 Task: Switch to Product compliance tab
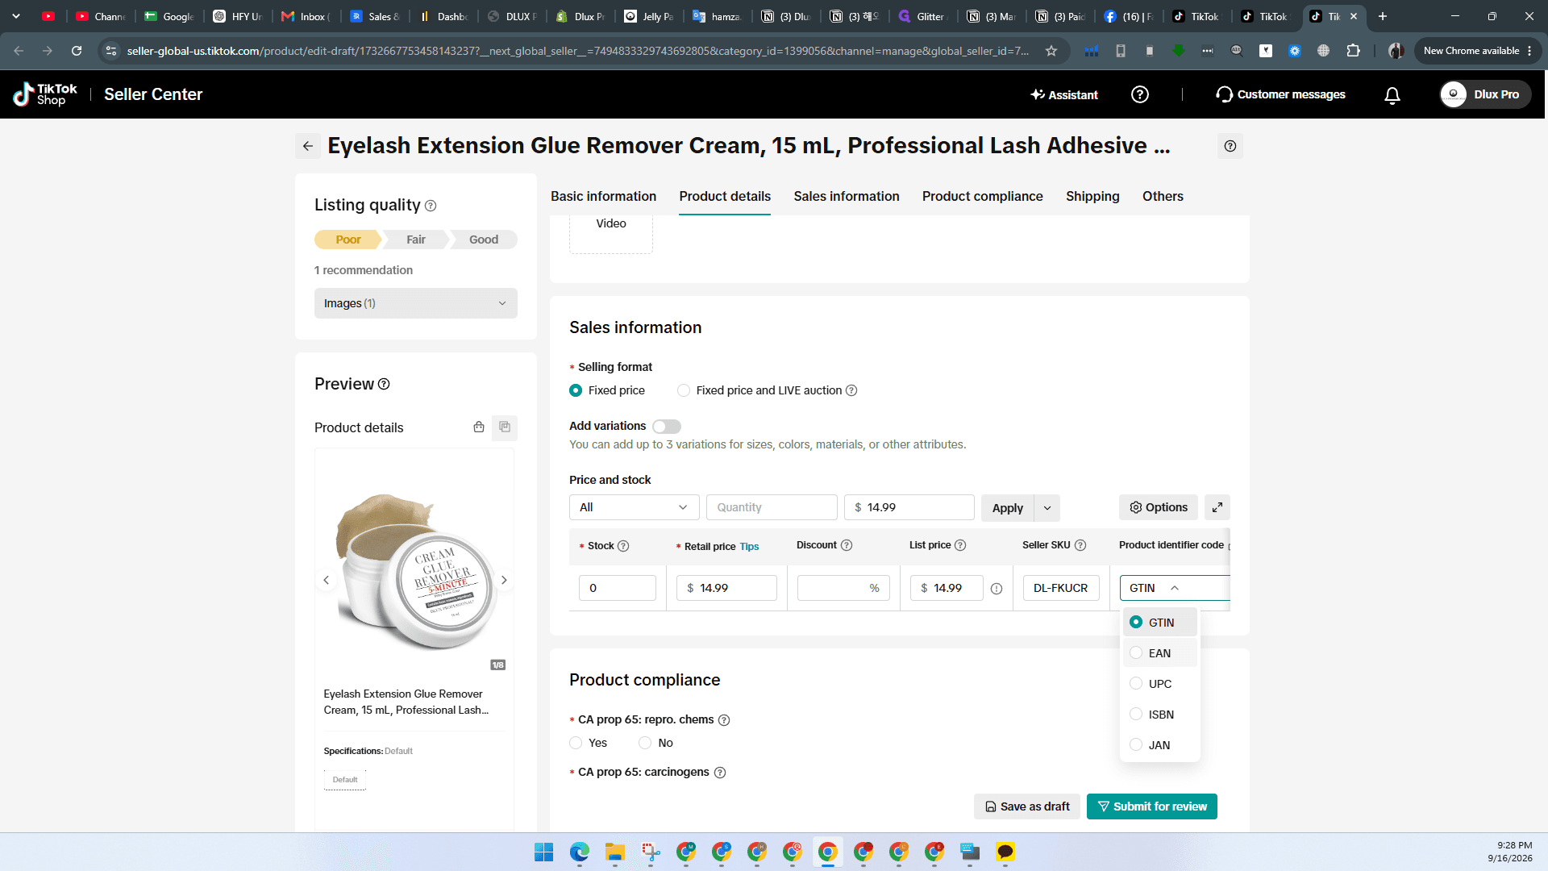(x=982, y=196)
